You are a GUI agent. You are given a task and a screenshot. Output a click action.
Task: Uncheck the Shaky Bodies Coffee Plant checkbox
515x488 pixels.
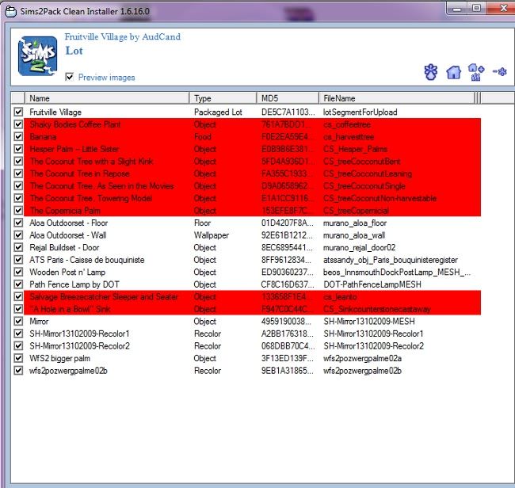(18, 124)
